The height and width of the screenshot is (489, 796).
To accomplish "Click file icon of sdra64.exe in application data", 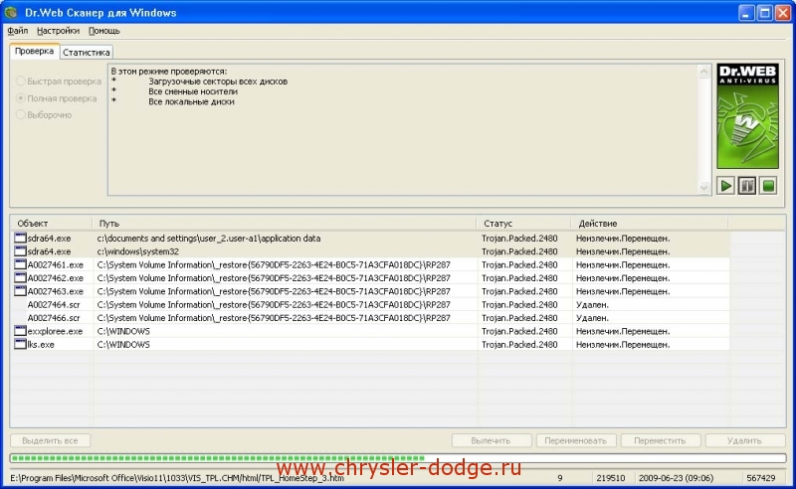I will tap(20, 238).
